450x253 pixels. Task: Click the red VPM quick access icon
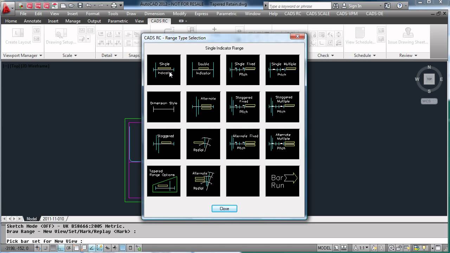pyautogui.click(x=38, y=6)
